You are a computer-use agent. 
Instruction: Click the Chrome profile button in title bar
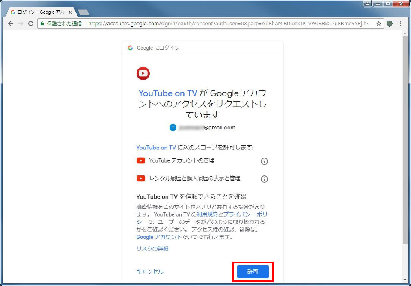pos(367,4)
